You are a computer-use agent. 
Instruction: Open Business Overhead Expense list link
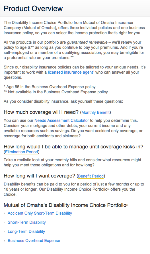pyautogui.click(x=34, y=241)
